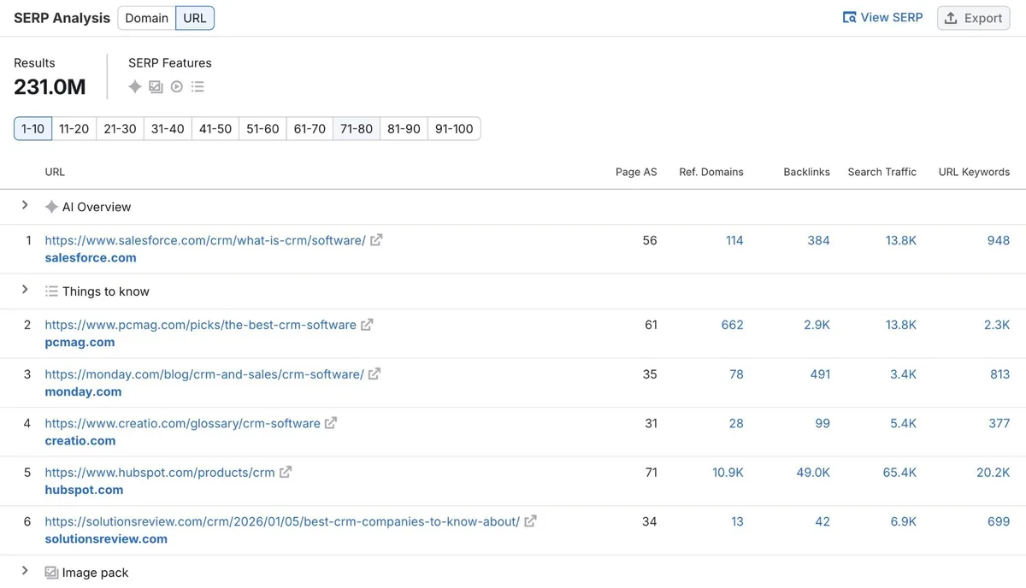Select results range 41-50
Image resolution: width=1026 pixels, height=588 pixels.
click(x=215, y=128)
